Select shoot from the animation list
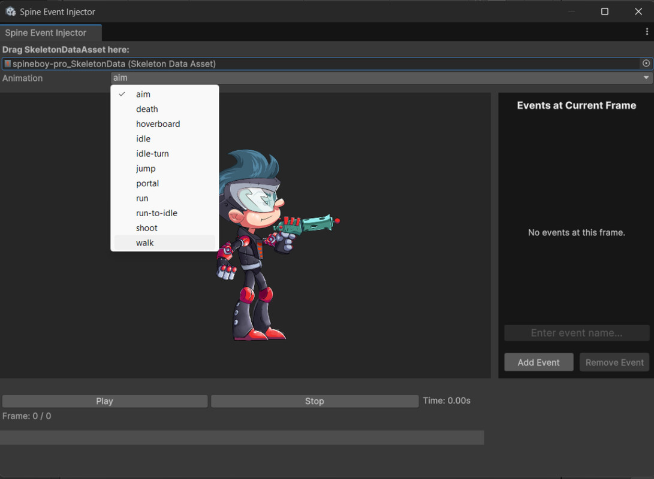This screenshot has height=479, width=654. click(165, 228)
